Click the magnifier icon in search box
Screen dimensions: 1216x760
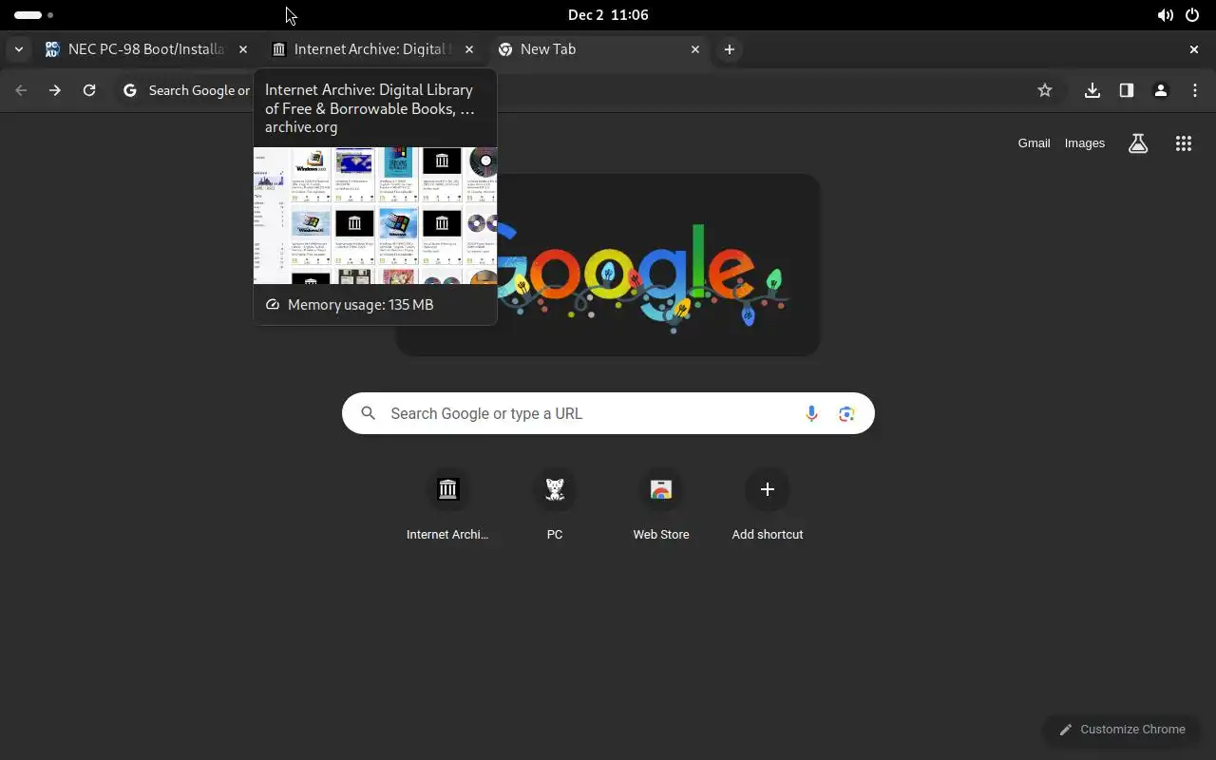pos(369,413)
